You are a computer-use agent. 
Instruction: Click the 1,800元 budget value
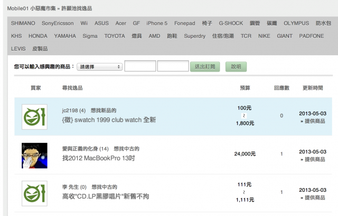click(245, 123)
